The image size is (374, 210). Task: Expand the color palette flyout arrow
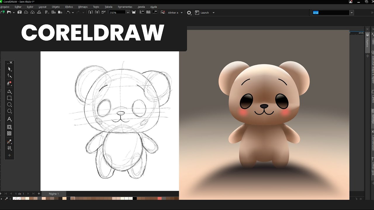(1, 199)
